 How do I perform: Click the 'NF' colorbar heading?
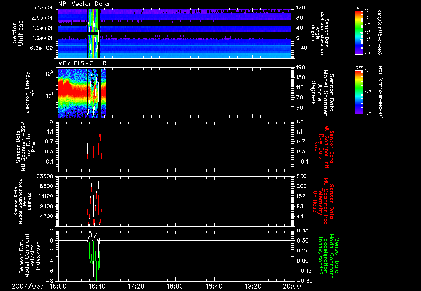coord(359,8)
